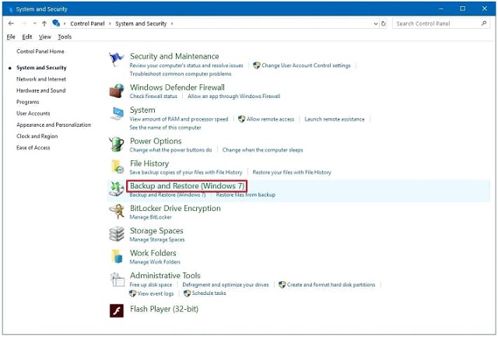Click the Work Folders icon
Screen dimensions: 498x337
(117, 256)
